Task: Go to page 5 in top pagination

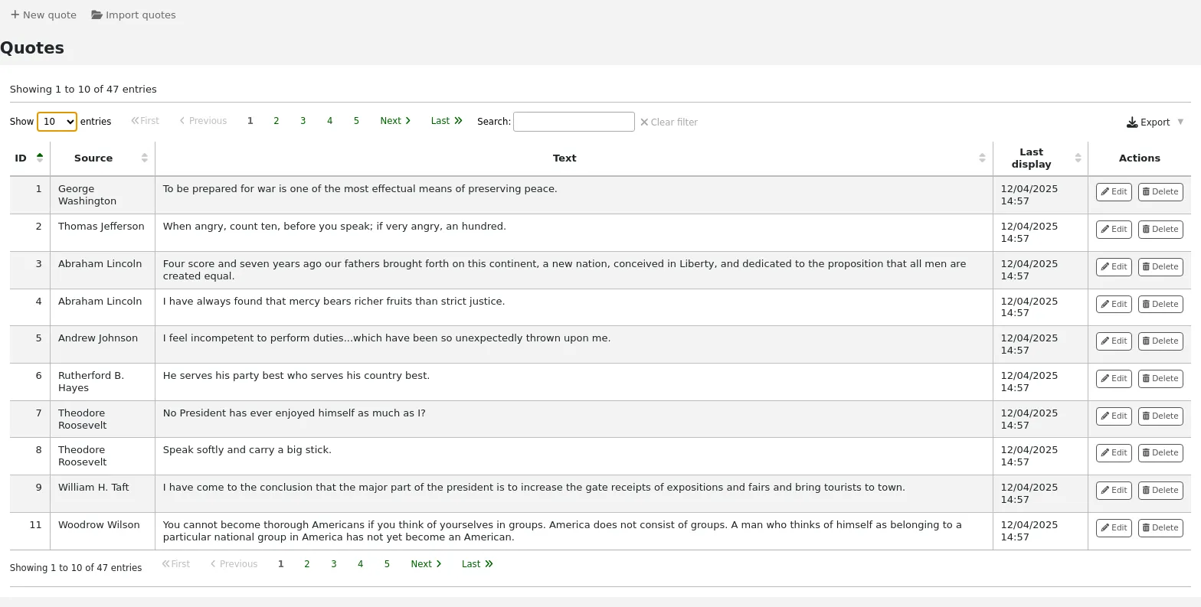Action: coord(356,121)
